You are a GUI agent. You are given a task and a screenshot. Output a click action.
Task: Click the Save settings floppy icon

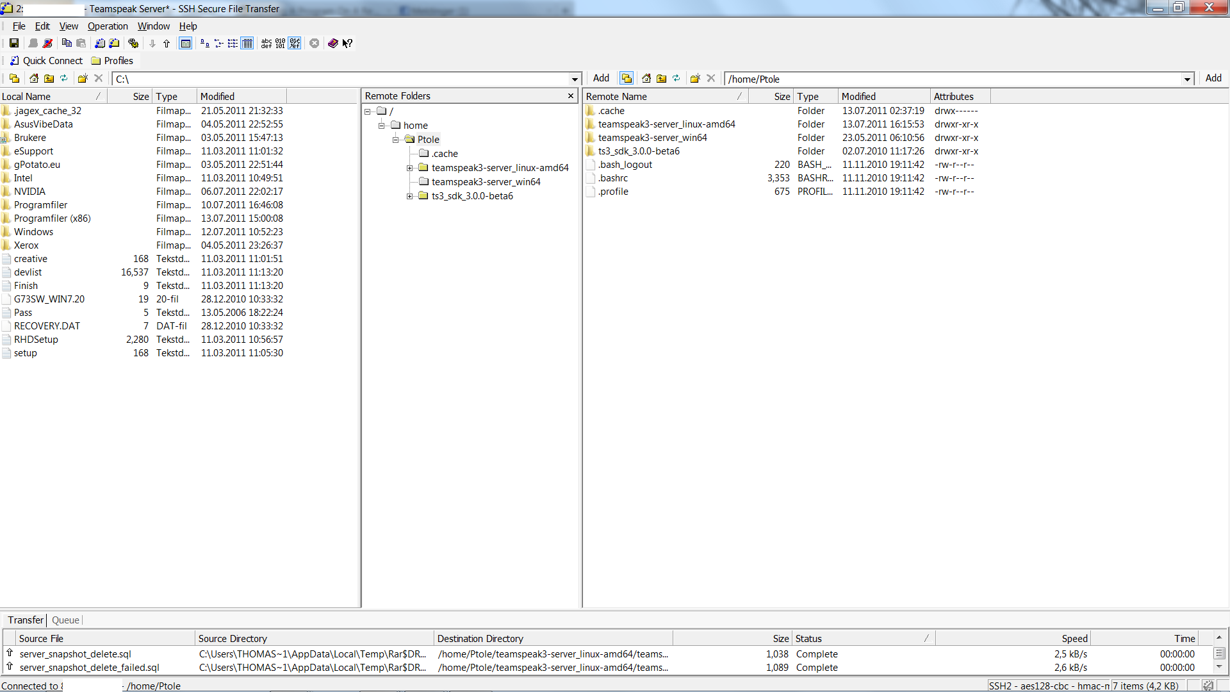click(x=13, y=44)
